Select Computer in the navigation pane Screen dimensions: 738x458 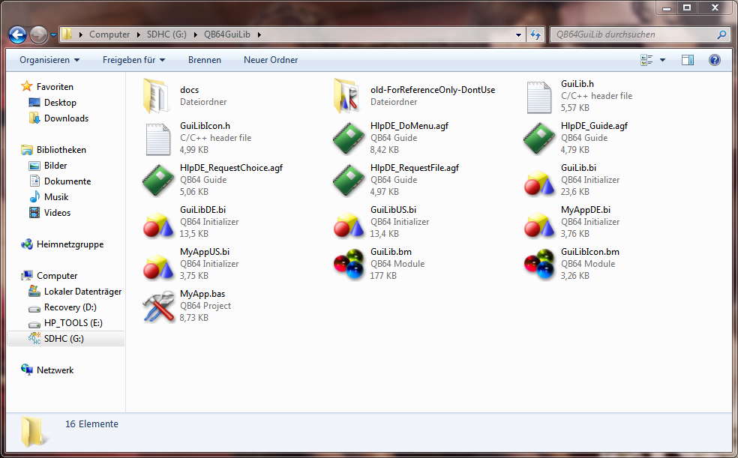(57, 276)
